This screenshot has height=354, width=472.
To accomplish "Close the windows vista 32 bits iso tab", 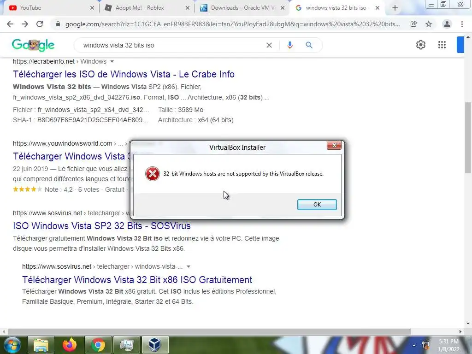I will pyautogui.click(x=377, y=8).
